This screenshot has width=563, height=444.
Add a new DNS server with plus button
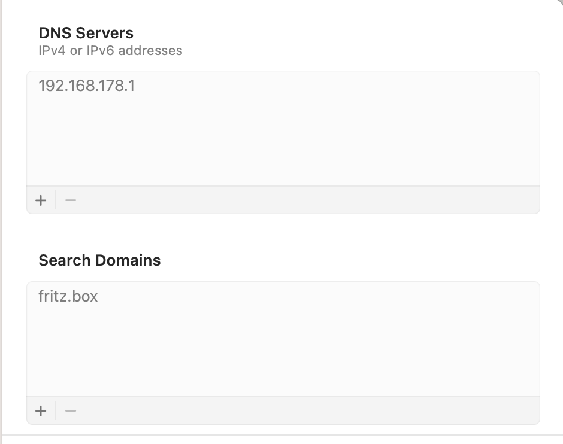[x=41, y=200]
